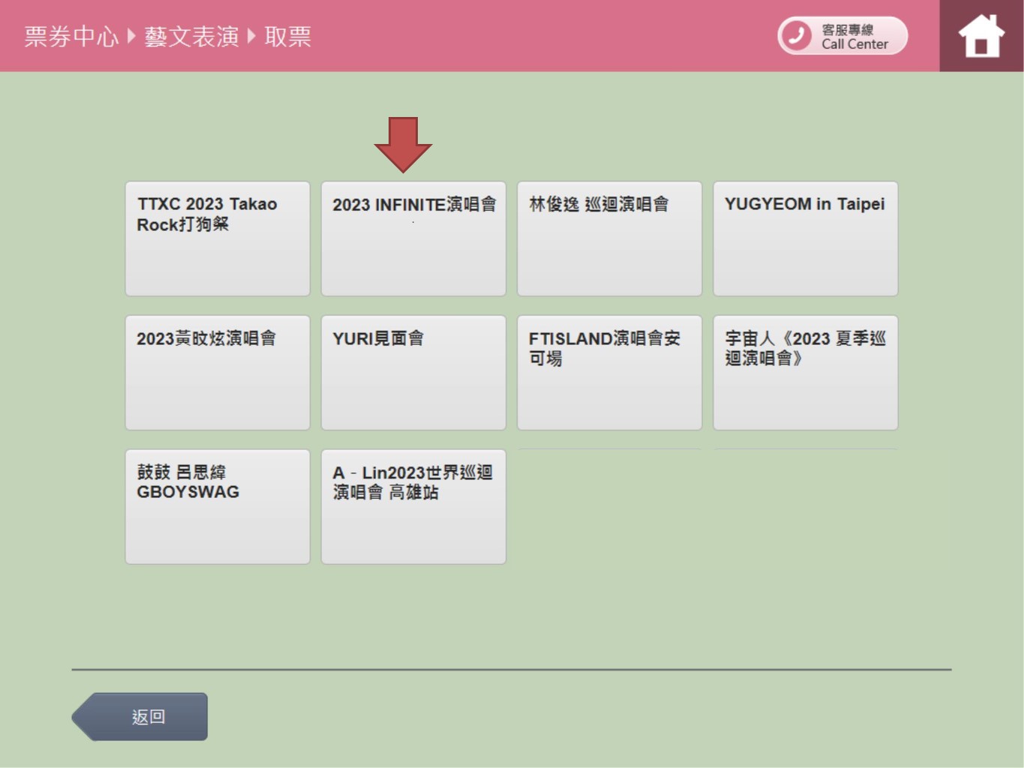This screenshot has width=1024, height=768.
Task: Go to the home screen icon
Action: (981, 36)
